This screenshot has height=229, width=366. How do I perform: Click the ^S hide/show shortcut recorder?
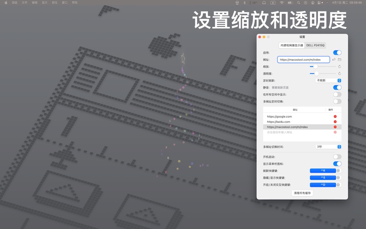323,178
